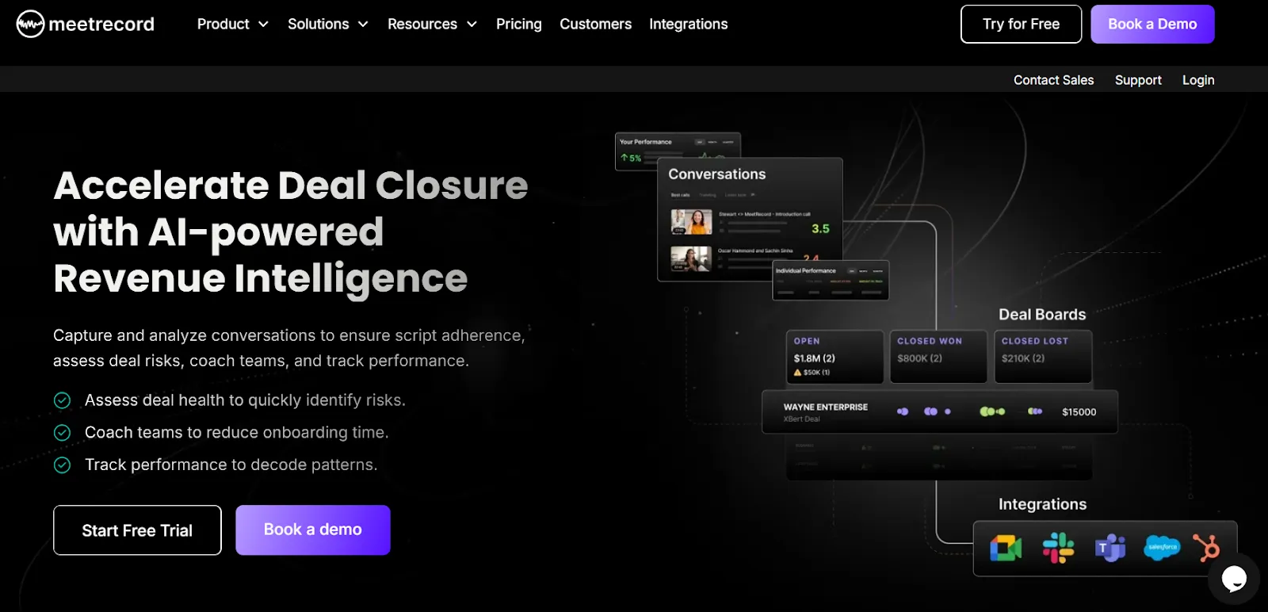
Task: Click the $1.8M (2) open amount
Action: (815, 358)
